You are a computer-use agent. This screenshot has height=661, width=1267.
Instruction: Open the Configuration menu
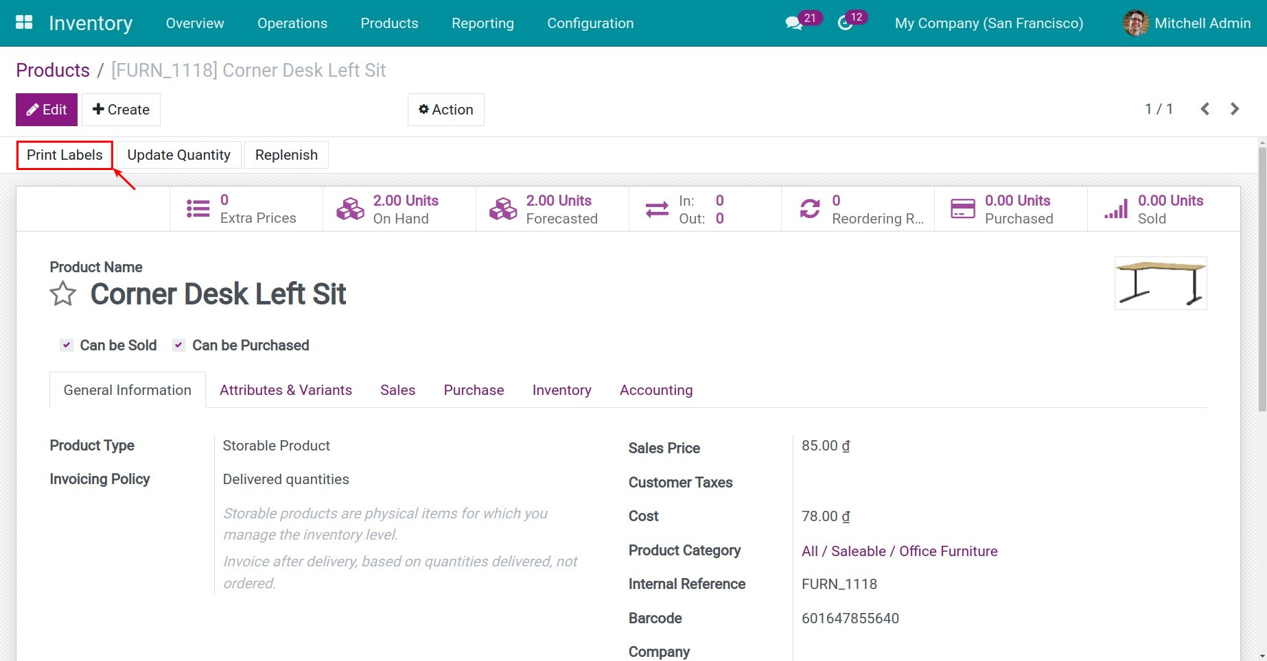[x=590, y=23]
